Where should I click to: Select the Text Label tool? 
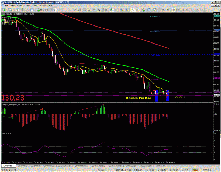tap(94, 10)
